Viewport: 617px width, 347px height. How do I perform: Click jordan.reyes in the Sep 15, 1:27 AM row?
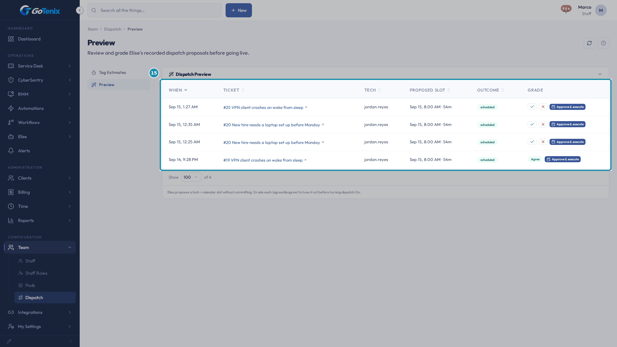(x=376, y=107)
